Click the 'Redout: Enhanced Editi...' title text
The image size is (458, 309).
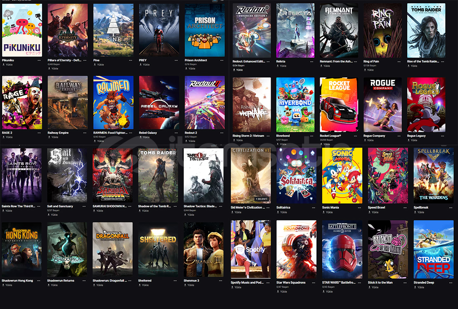(x=249, y=61)
